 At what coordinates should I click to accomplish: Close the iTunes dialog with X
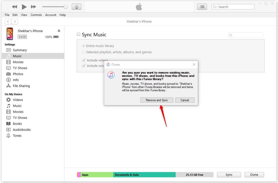coord(194,64)
